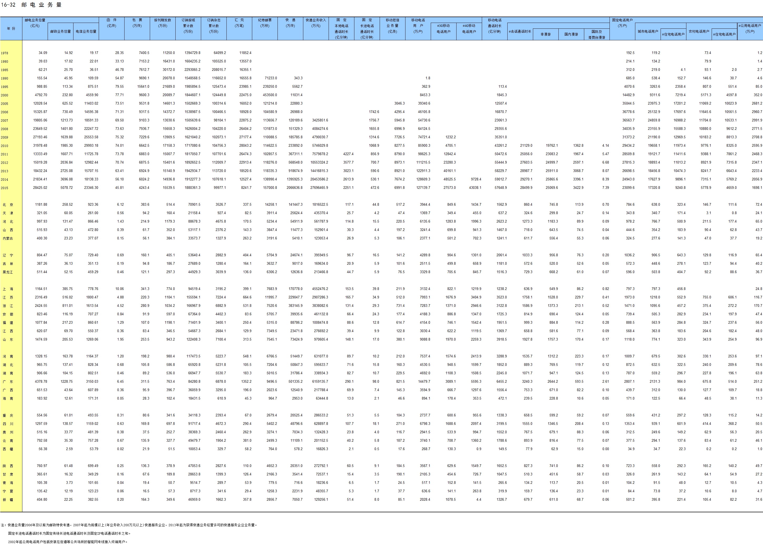Click the 陕西 row label
The height and width of the screenshot is (546, 763).
[x=8, y=466]
